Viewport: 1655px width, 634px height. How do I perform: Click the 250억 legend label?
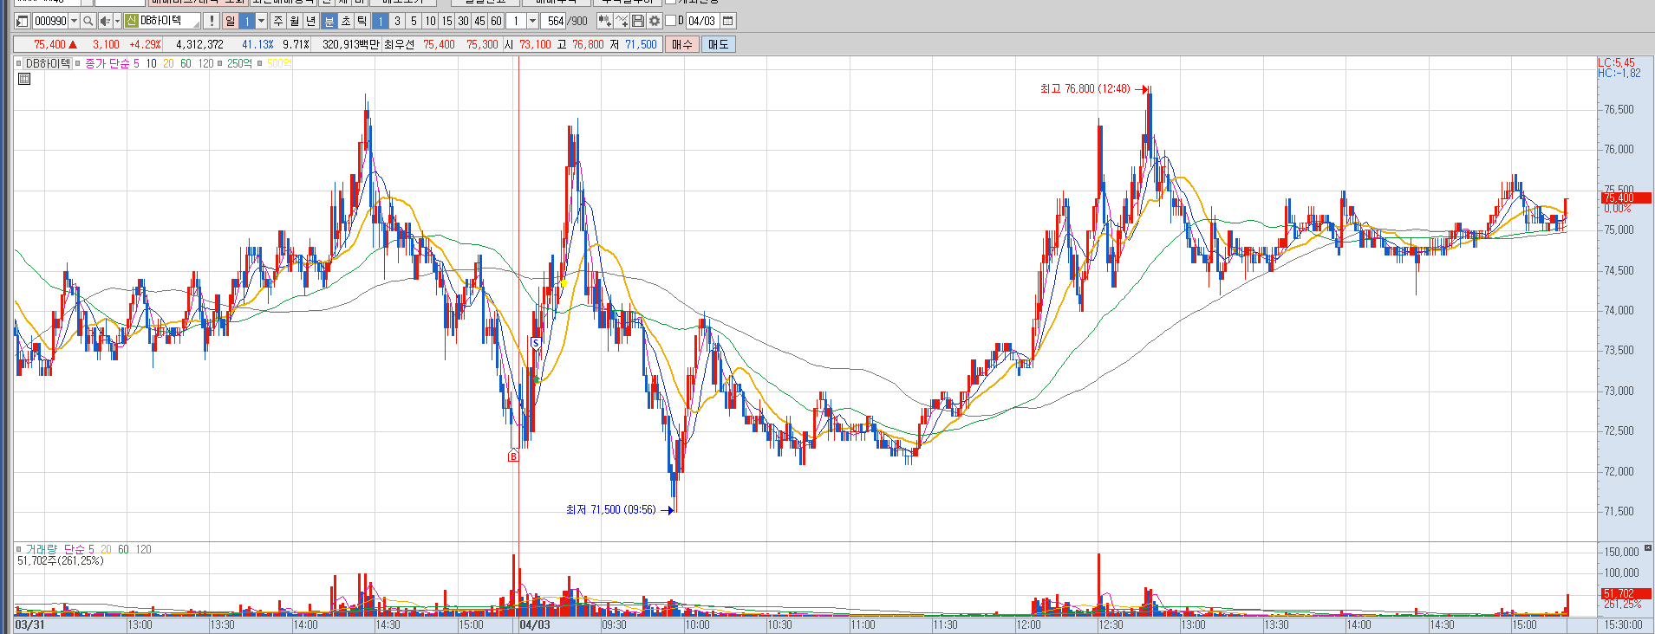239,63
